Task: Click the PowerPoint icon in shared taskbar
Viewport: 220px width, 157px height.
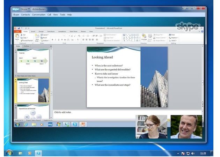Action: click(83, 124)
